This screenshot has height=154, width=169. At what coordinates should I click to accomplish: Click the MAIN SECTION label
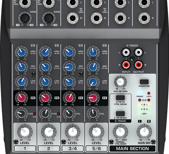click(132, 149)
